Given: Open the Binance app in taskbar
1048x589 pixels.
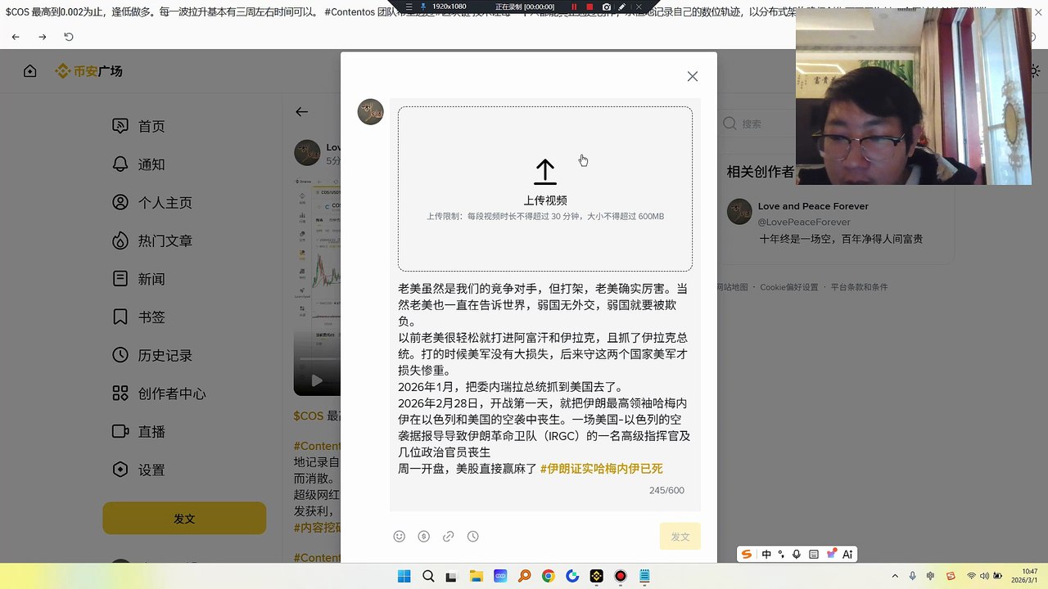Looking at the screenshot, I should coord(597,577).
